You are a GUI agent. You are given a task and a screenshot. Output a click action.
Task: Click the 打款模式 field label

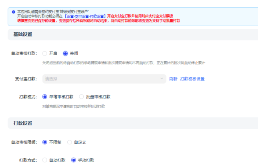[28, 97]
